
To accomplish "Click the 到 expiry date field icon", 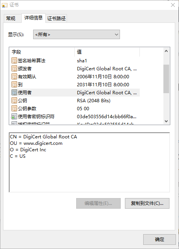I will (14, 84).
